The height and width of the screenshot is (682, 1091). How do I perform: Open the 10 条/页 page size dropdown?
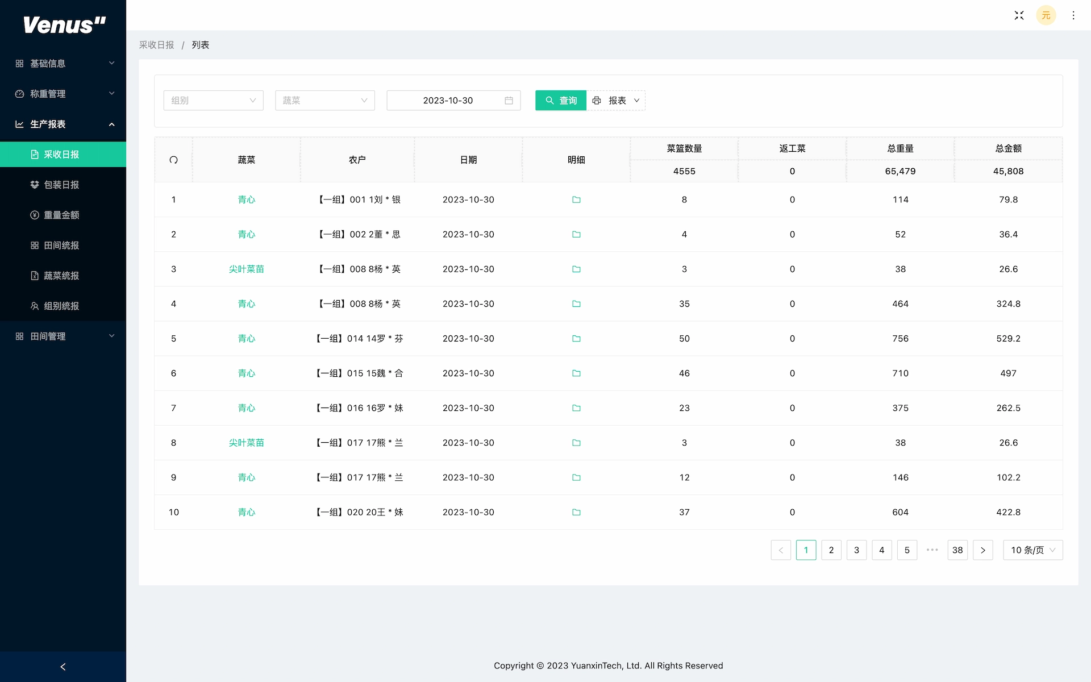pyautogui.click(x=1033, y=550)
